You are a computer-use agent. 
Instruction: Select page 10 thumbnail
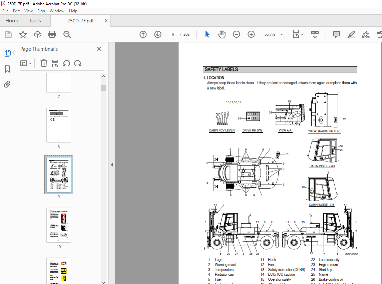[59, 225]
